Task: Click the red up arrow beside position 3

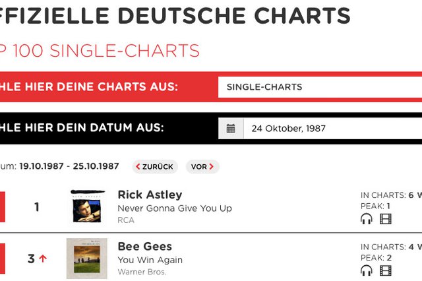Action: point(43,259)
